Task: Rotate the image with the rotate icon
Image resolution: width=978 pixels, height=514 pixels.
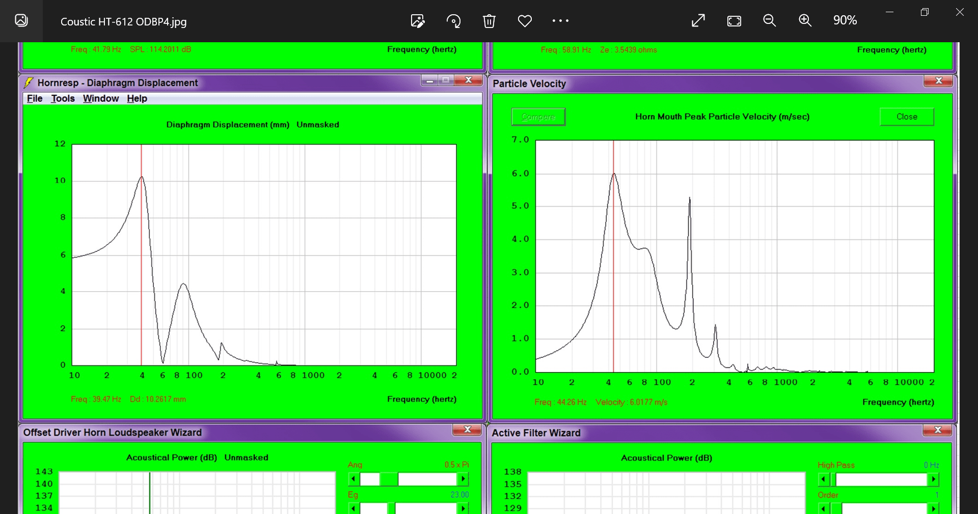Action: tap(453, 21)
